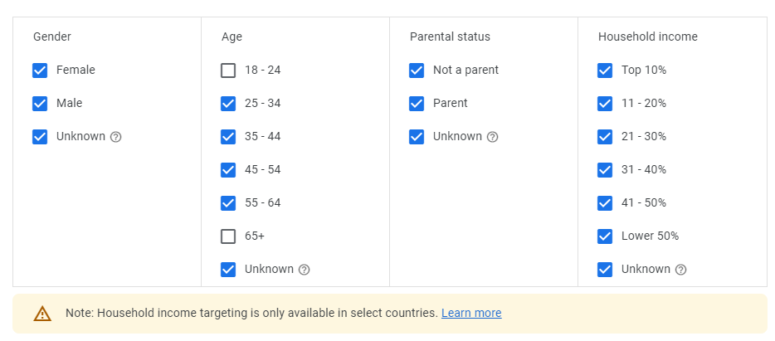Click help icon next to Gender Unknown
Image resolution: width=775 pixels, height=341 pixels.
116,137
